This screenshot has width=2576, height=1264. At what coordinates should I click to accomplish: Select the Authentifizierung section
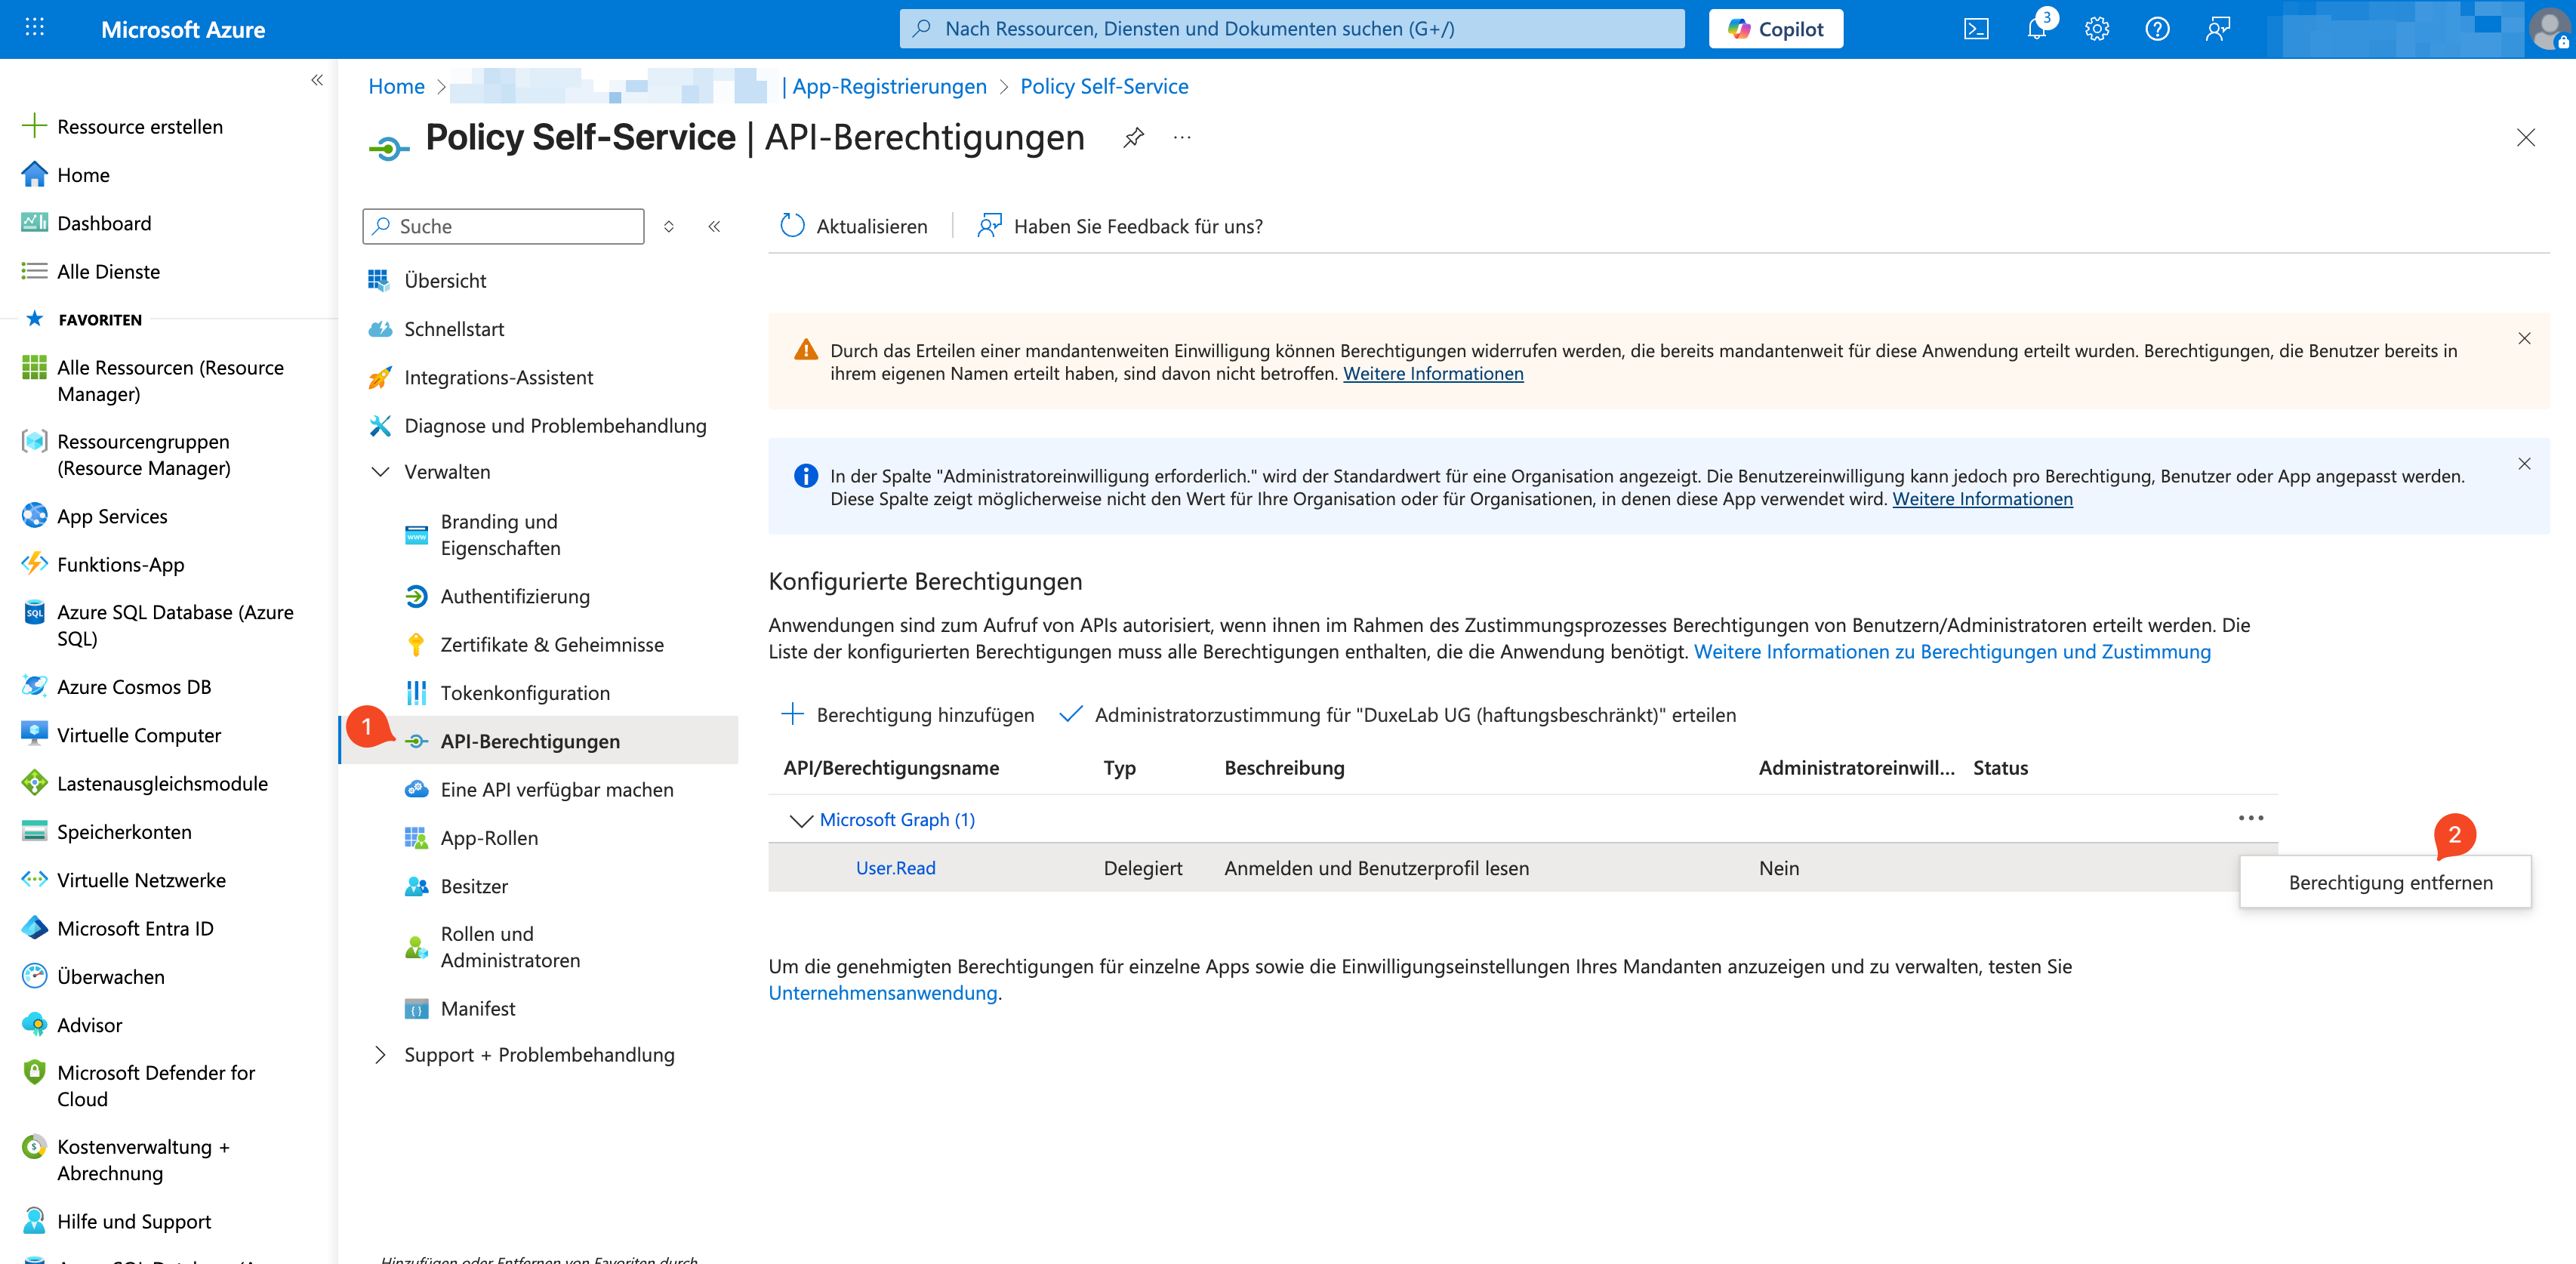pyautogui.click(x=515, y=596)
